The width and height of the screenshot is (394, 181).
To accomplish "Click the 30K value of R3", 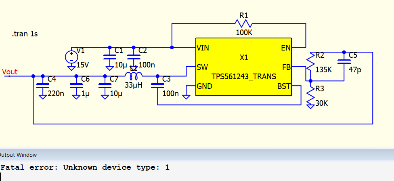I will click(322, 103).
